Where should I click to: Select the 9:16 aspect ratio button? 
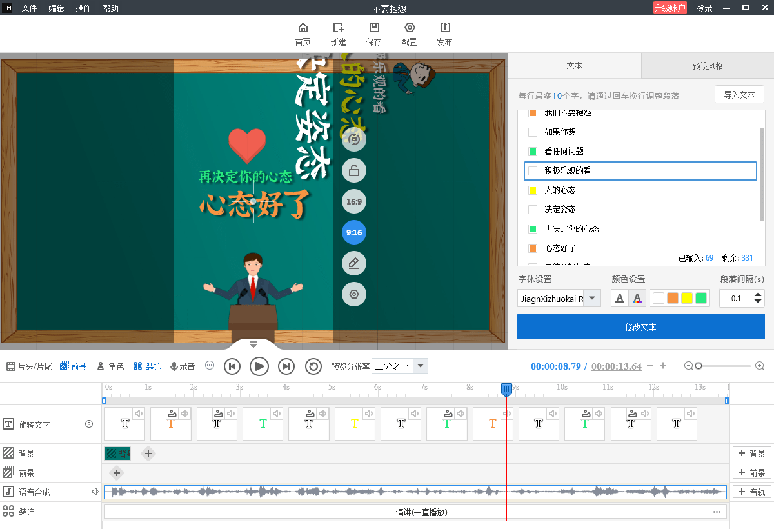click(354, 232)
